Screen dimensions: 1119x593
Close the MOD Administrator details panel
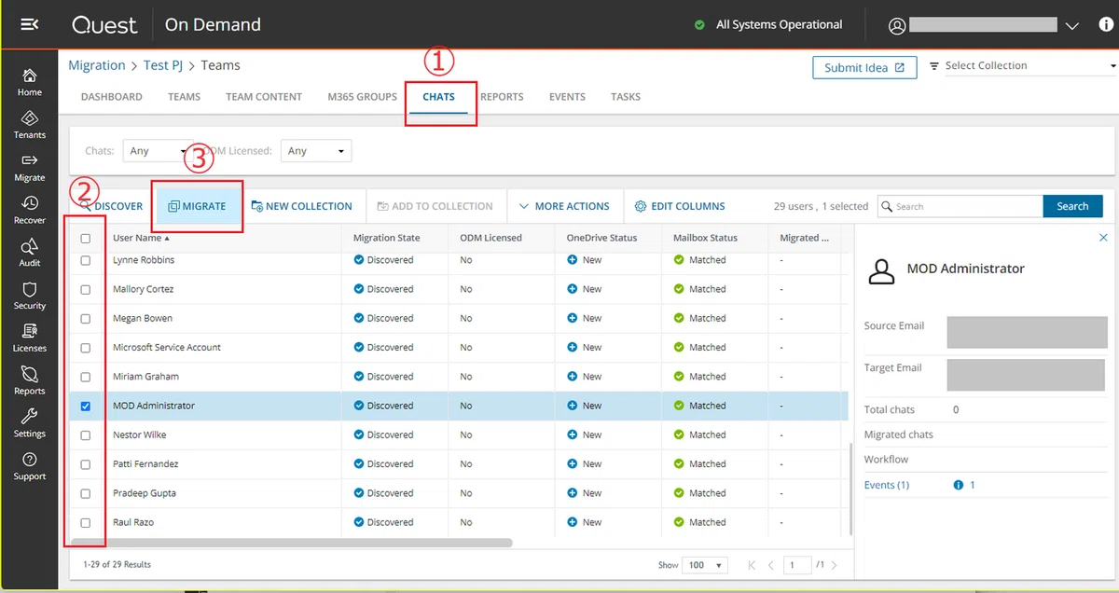(x=1104, y=239)
